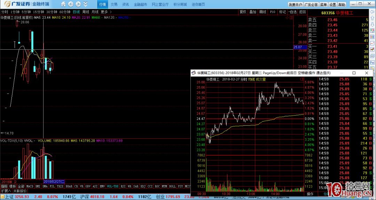
Task: Click the 卖一 price 23.42
Action: click(x=332, y=41)
